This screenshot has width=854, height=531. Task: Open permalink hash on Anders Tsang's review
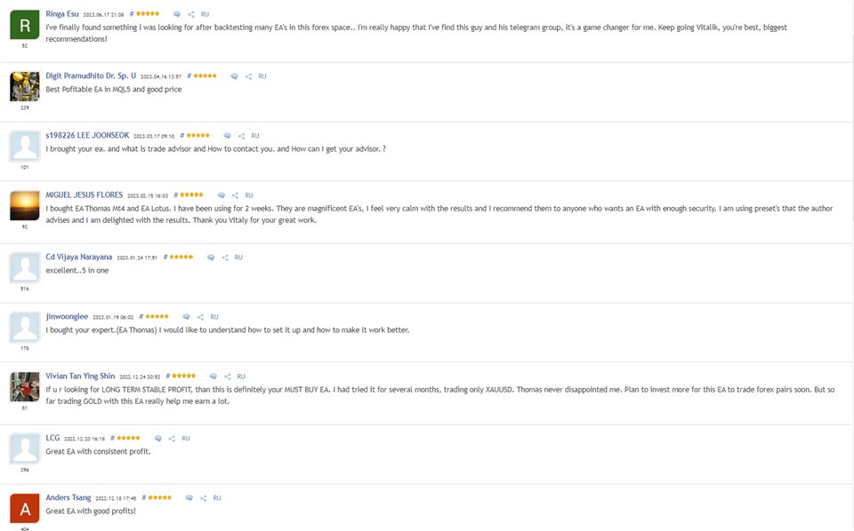[144, 498]
